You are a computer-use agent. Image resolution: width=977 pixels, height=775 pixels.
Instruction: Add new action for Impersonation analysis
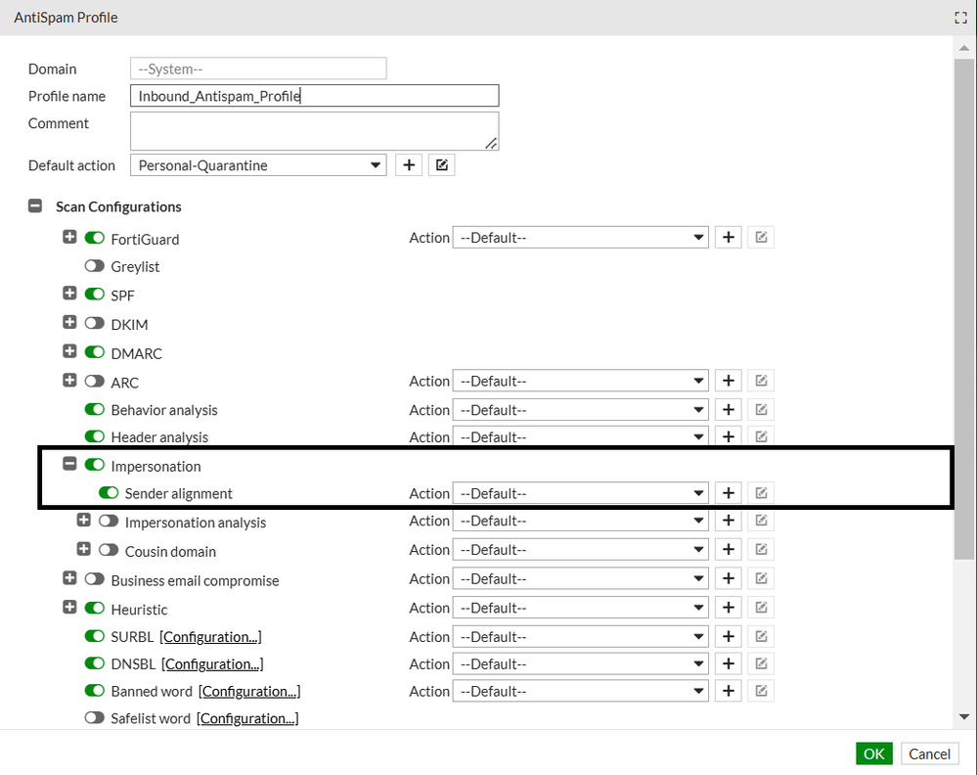tap(729, 521)
